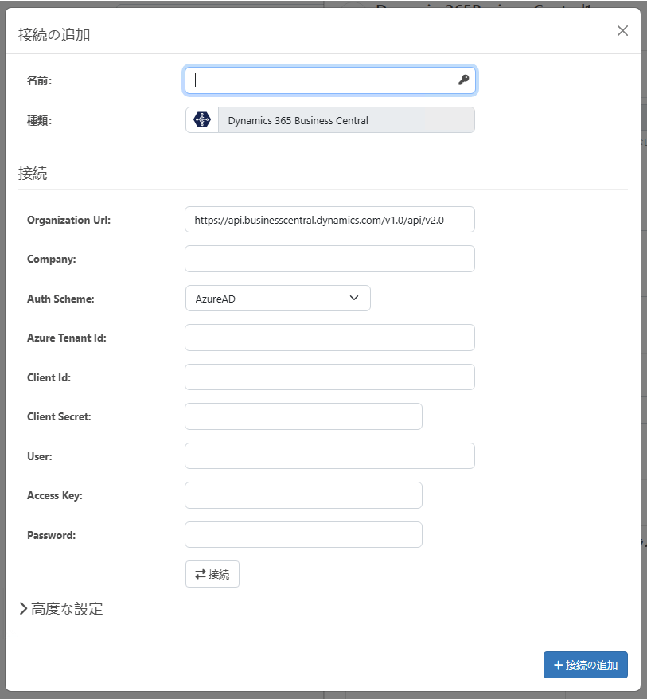Click the key icon in the 名前 field
This screenshot has height=699, width=647.
[x=463, y=80]
